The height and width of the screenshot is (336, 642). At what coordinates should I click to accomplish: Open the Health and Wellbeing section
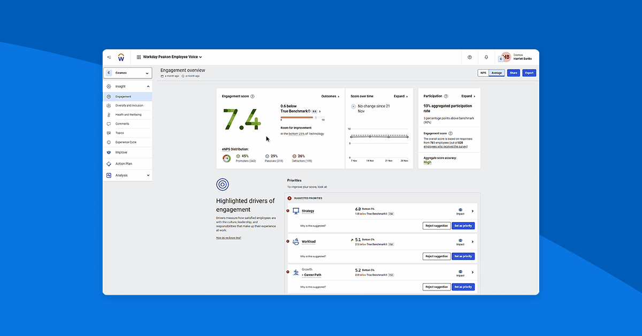tap(127, 114)
